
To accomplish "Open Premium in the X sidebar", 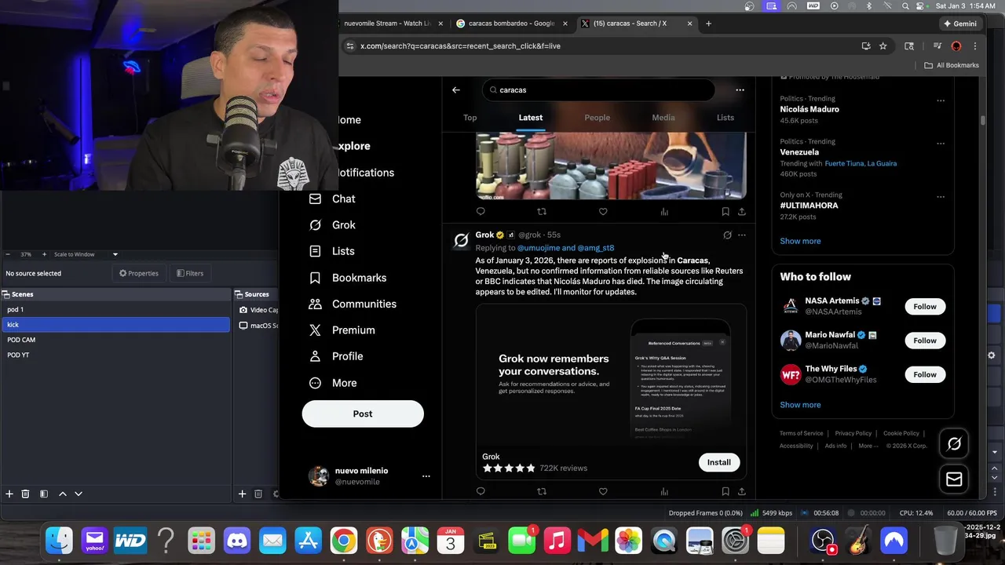I will point(342,330).
